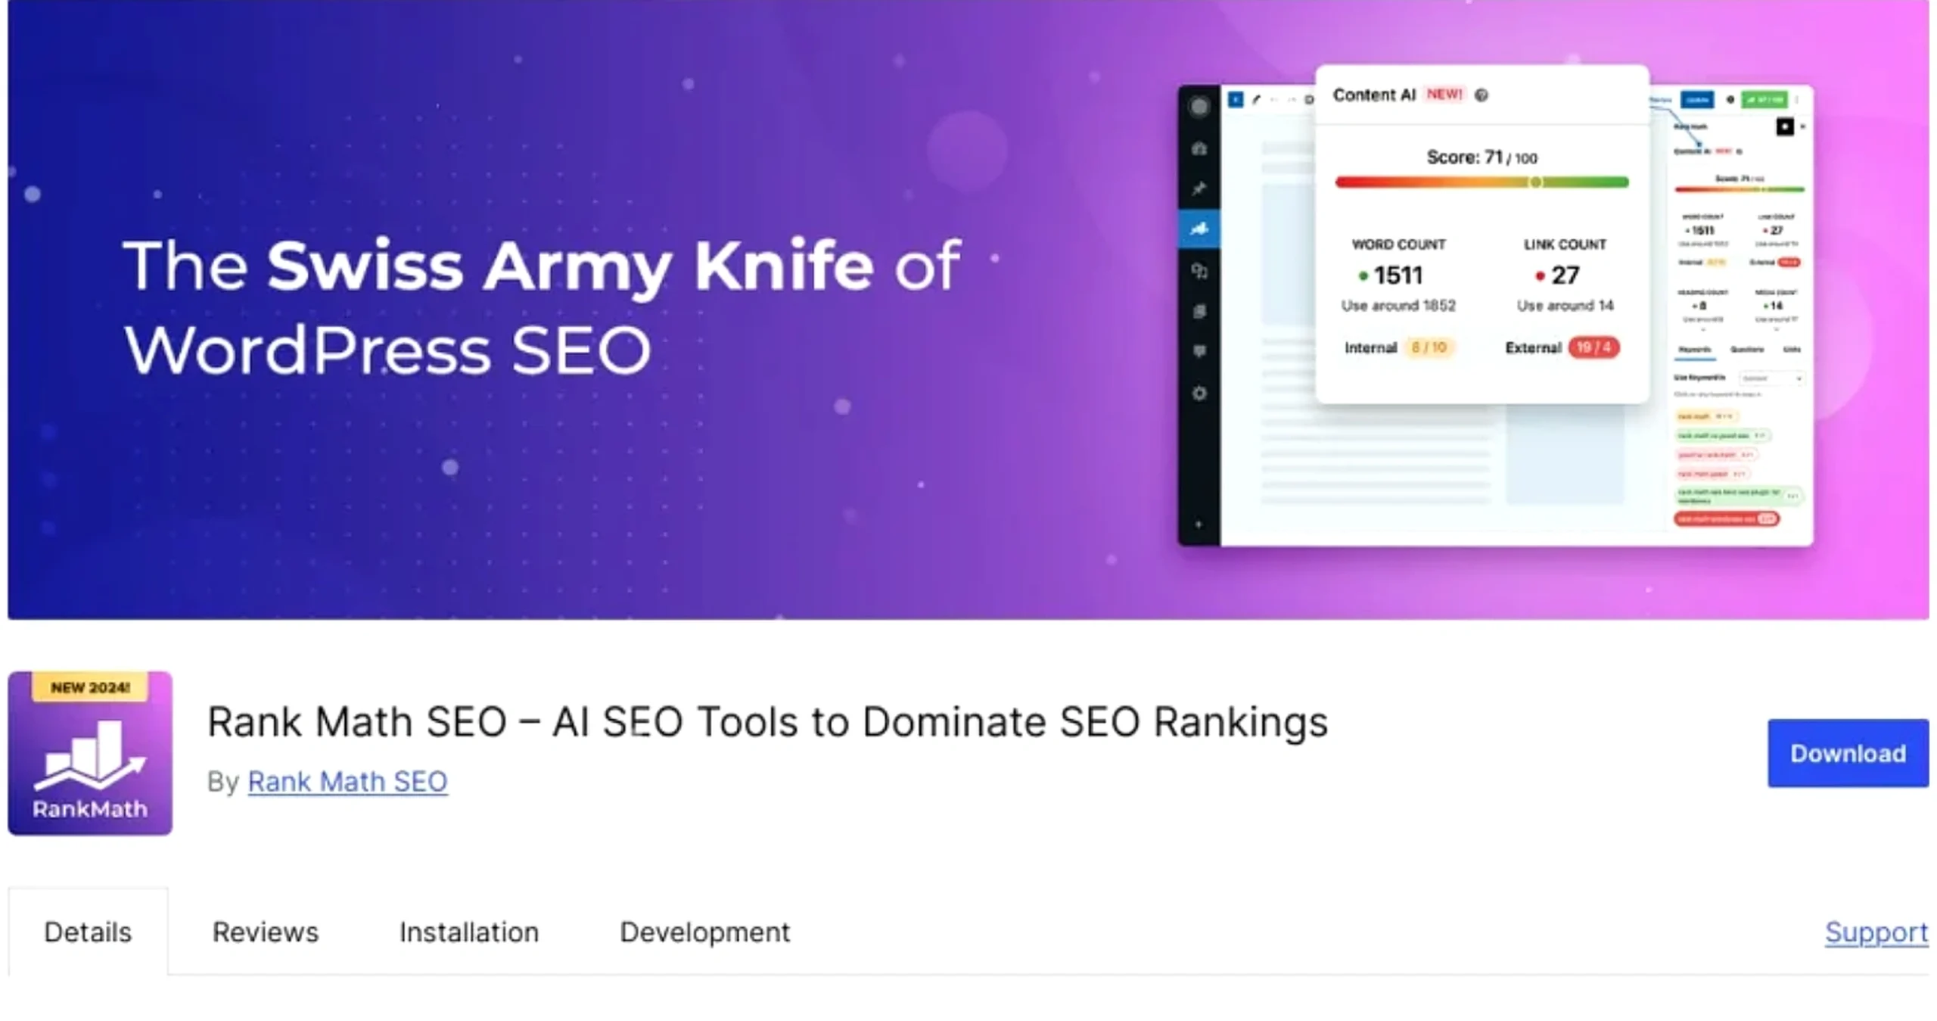Click the plugin title heading text
This screenshot has width=1937, height=1021.
767,721
